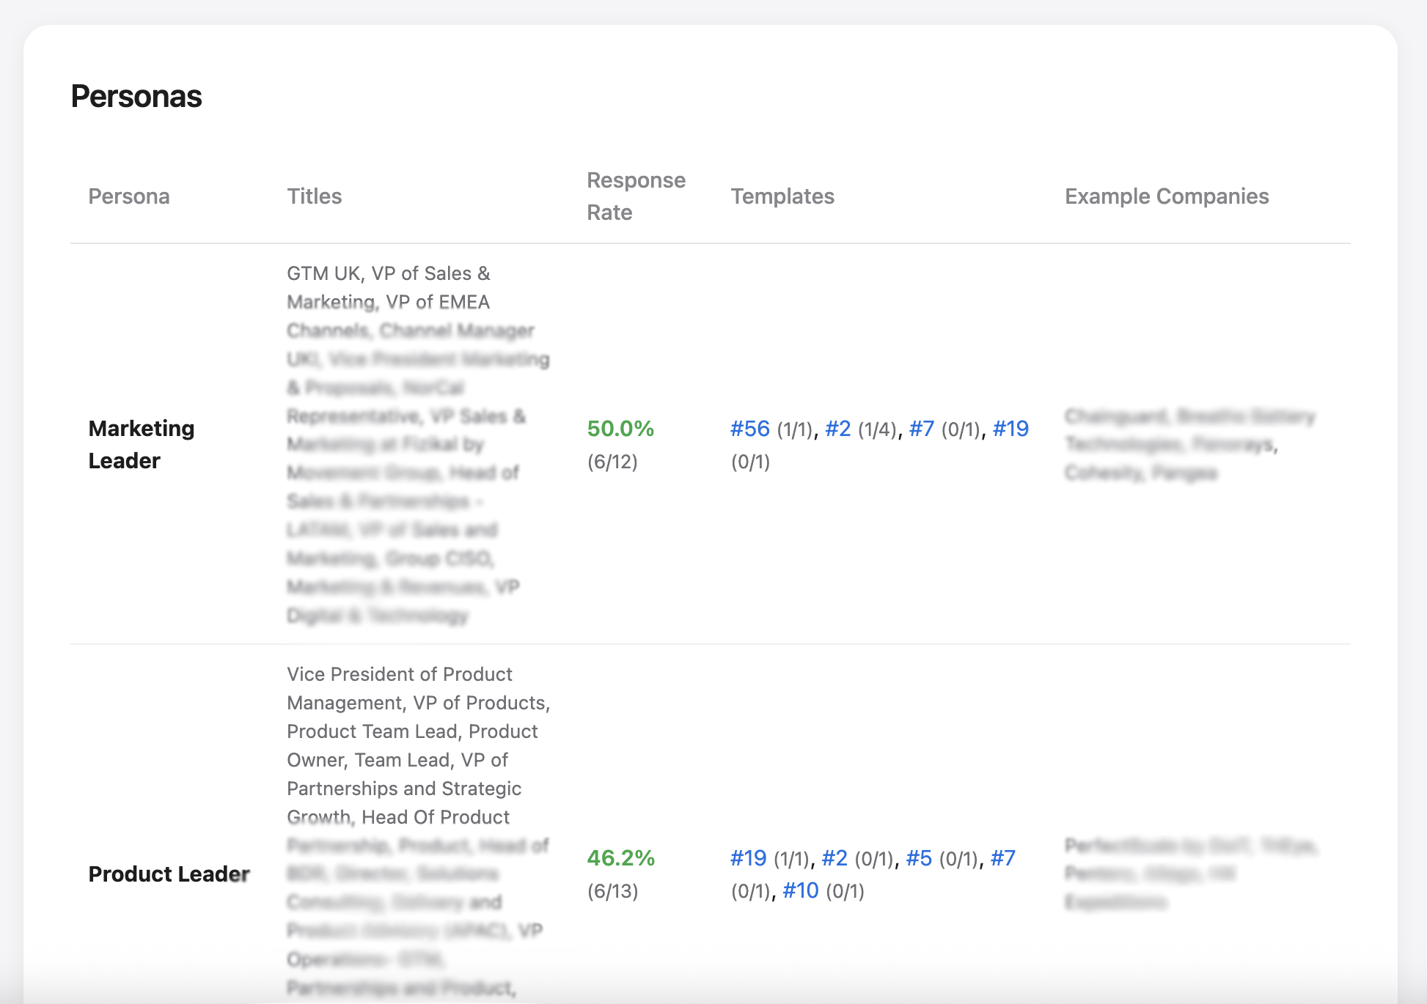Open template #19 link in Product Leader row
The height and width of the screenshot is (1004, 1427).
click(749, 858)
